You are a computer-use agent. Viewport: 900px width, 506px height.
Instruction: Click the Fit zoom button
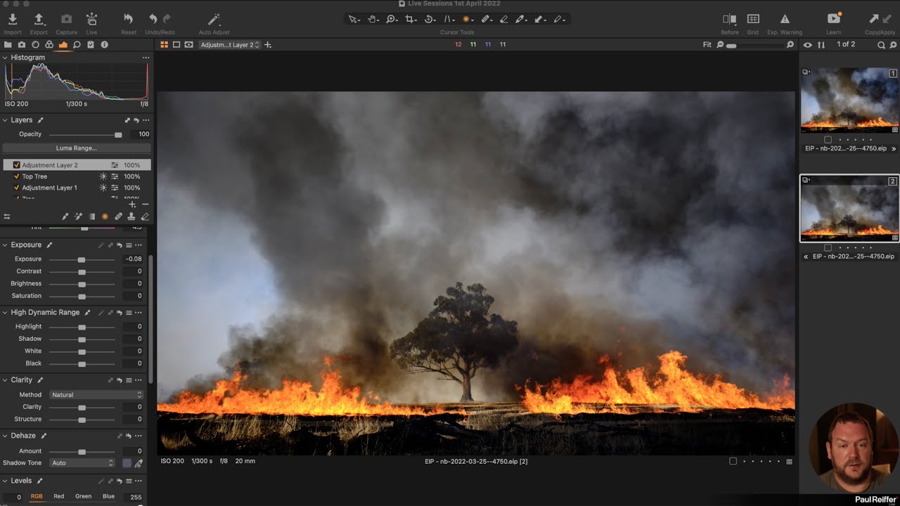point(707,45)
